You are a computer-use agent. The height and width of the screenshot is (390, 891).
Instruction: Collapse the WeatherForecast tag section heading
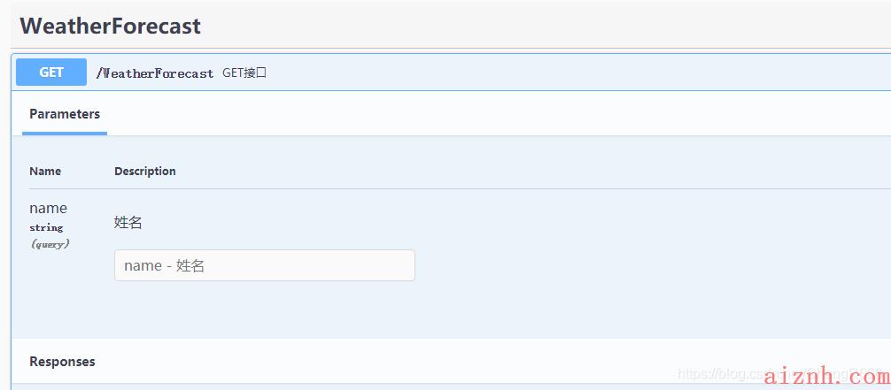(110, 27)
